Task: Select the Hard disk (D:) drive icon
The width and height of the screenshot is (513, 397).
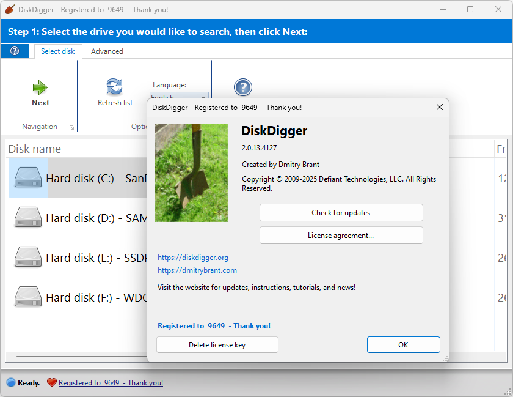Action: pos(28,217)
